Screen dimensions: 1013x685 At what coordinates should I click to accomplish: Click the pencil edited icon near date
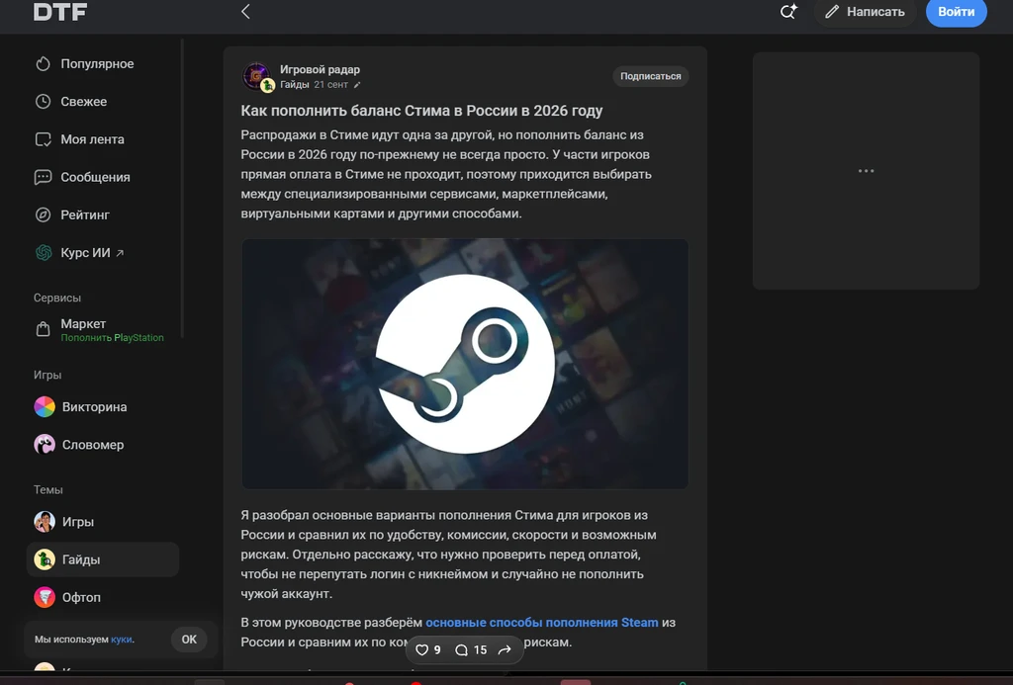(x=356, y=85)
